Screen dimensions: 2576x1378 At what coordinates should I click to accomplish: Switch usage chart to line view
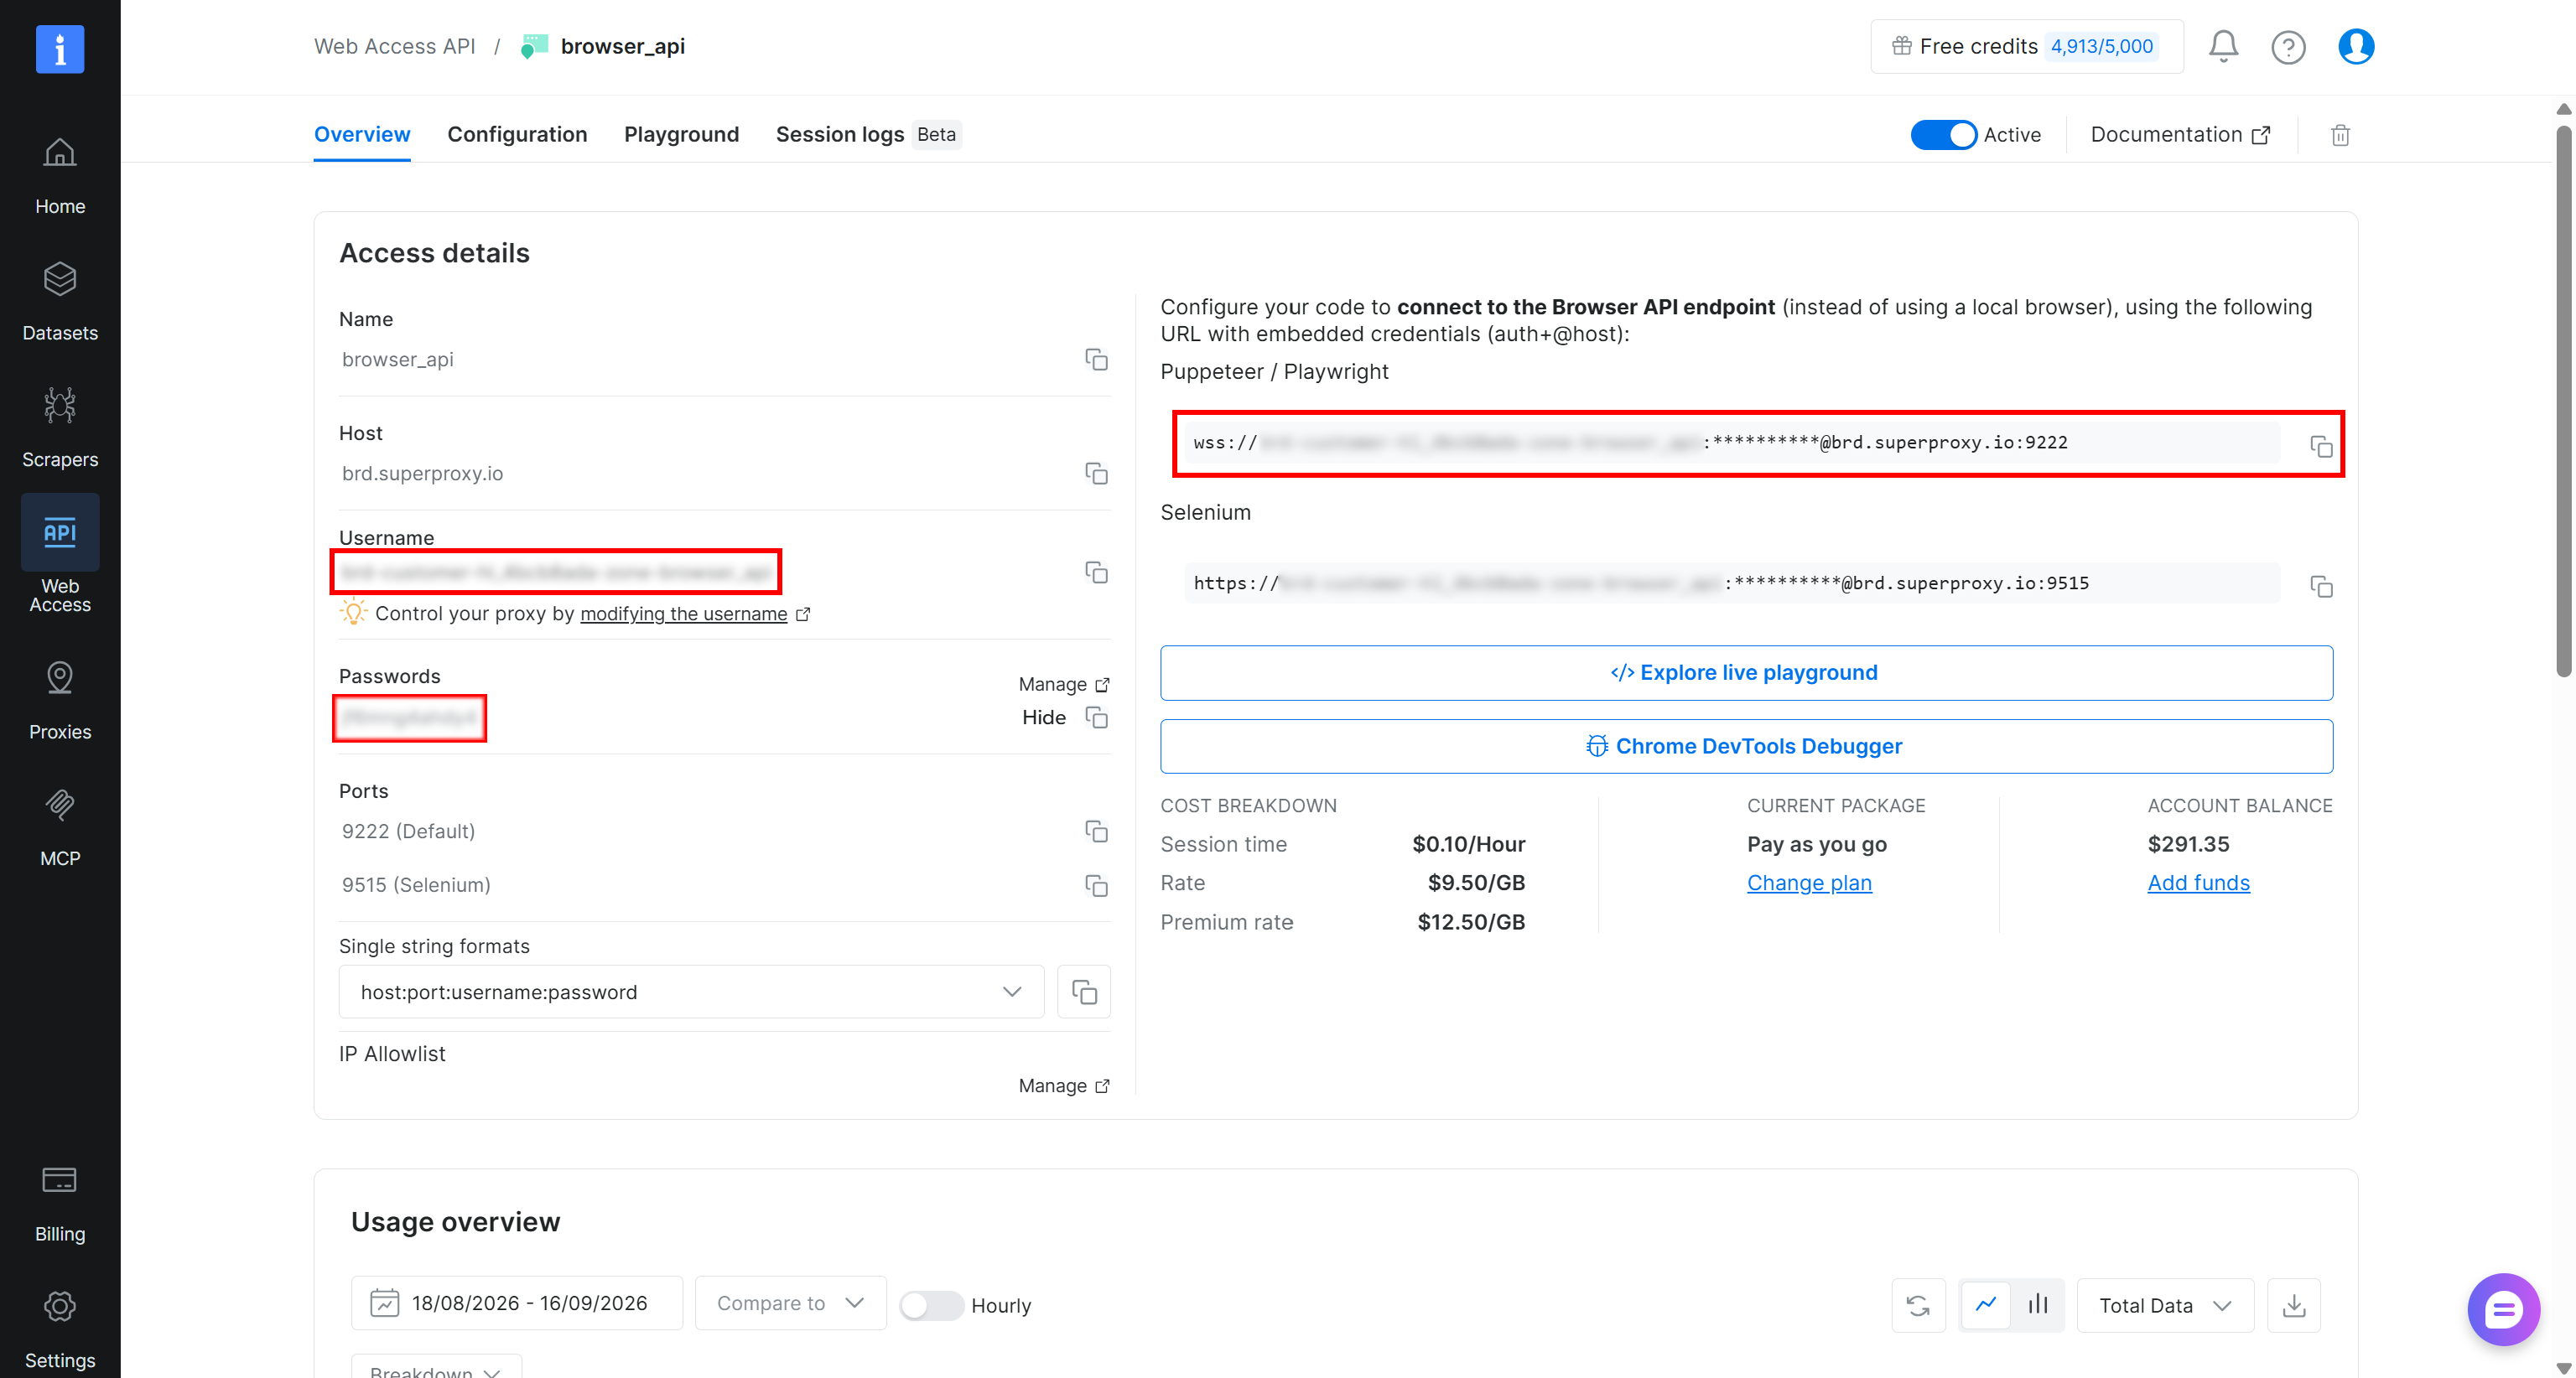[1986, 1304]
